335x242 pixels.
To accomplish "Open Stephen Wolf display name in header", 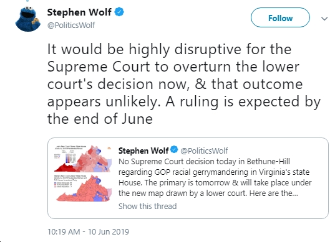I will click(79, 12).
